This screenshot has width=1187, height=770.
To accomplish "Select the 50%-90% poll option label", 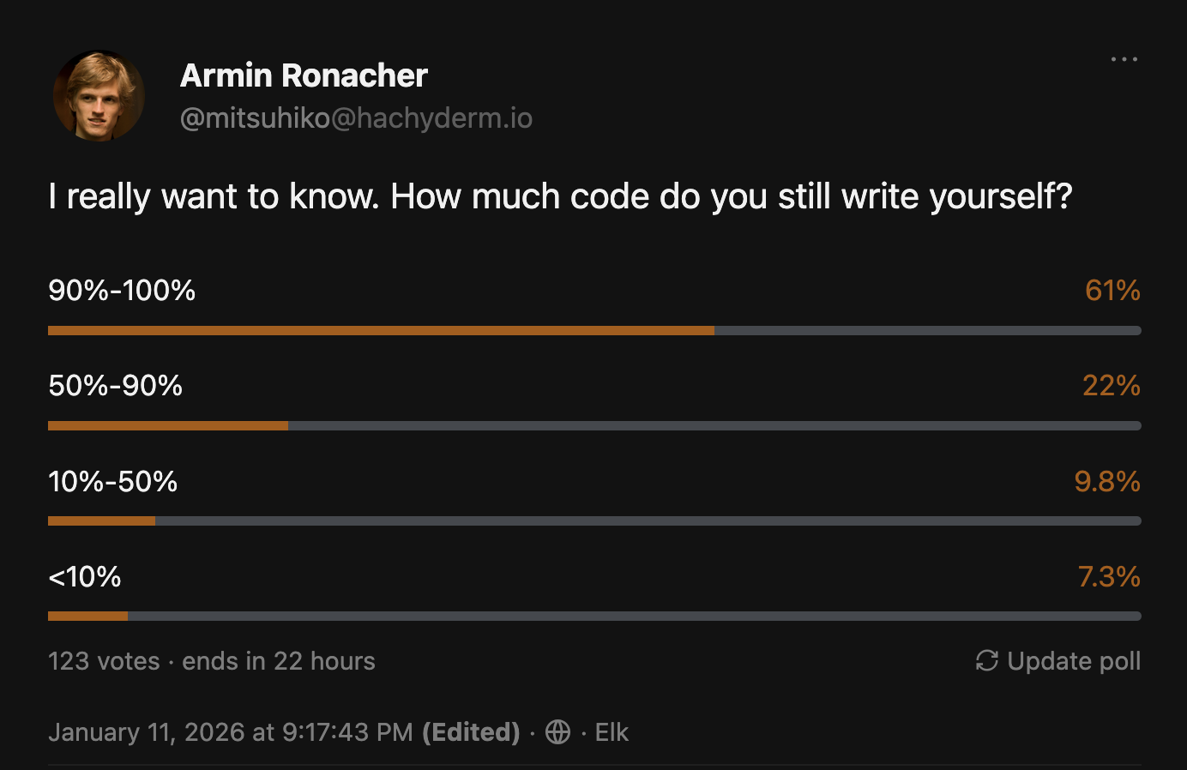I will (116, 386).
